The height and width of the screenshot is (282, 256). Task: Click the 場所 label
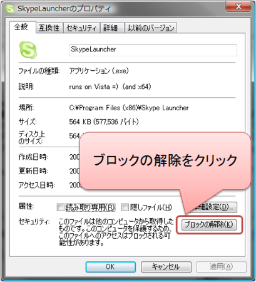click(26, 108)
